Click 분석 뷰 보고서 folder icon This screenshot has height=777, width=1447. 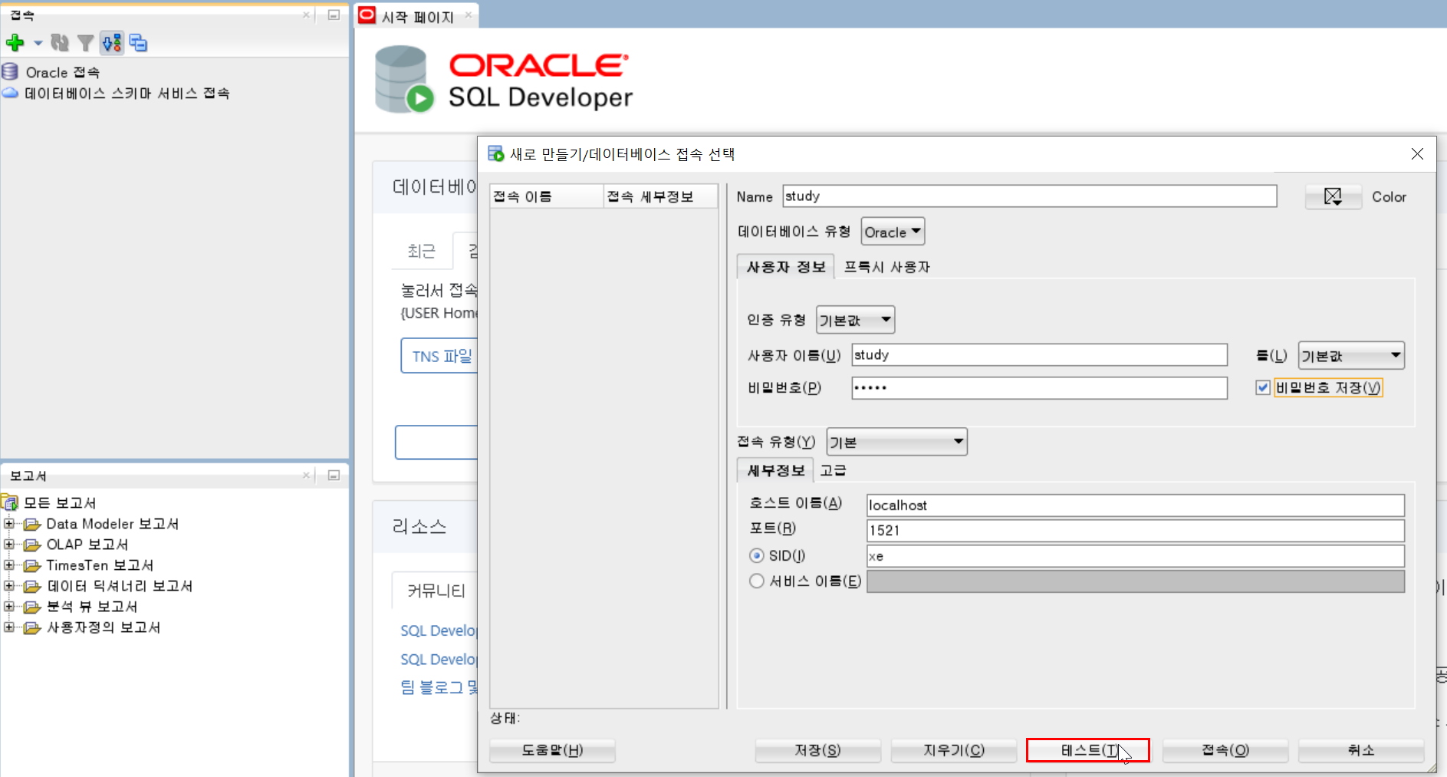32,607
